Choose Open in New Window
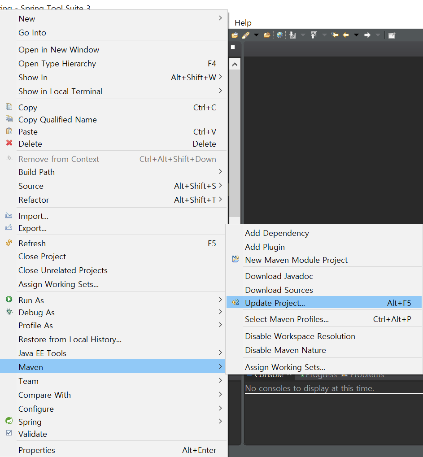 click(x=113, y=49)
